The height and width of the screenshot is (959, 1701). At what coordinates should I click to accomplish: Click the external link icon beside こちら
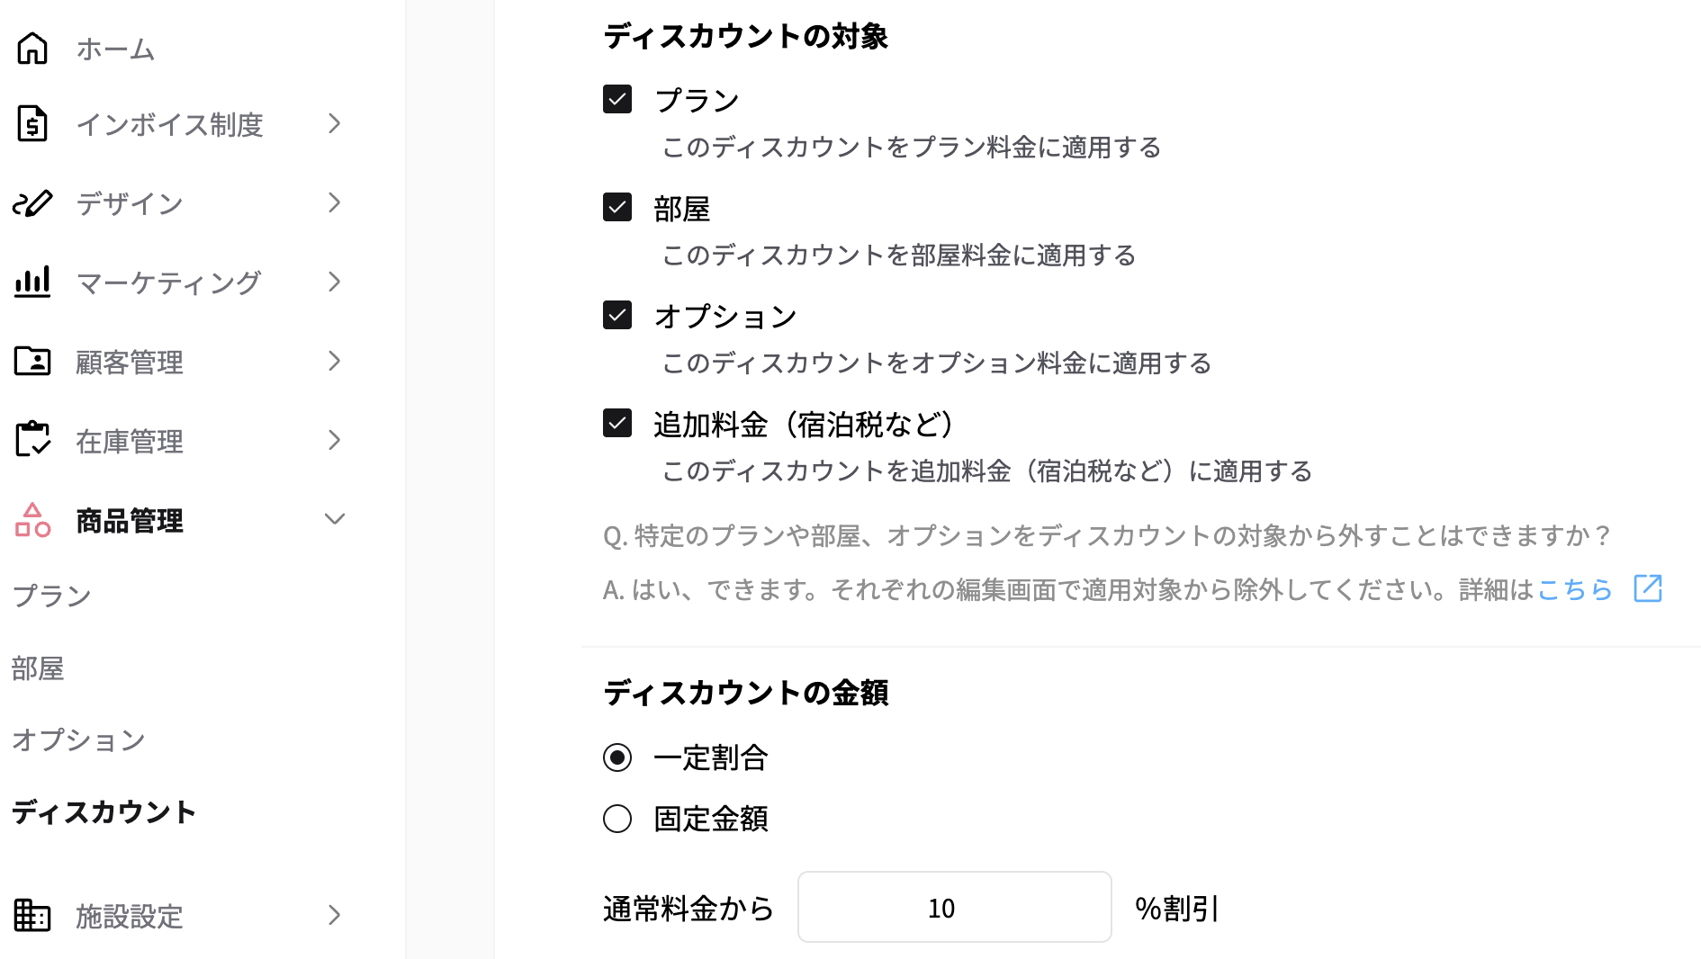pyautogui.click(x=1647, y=588)
